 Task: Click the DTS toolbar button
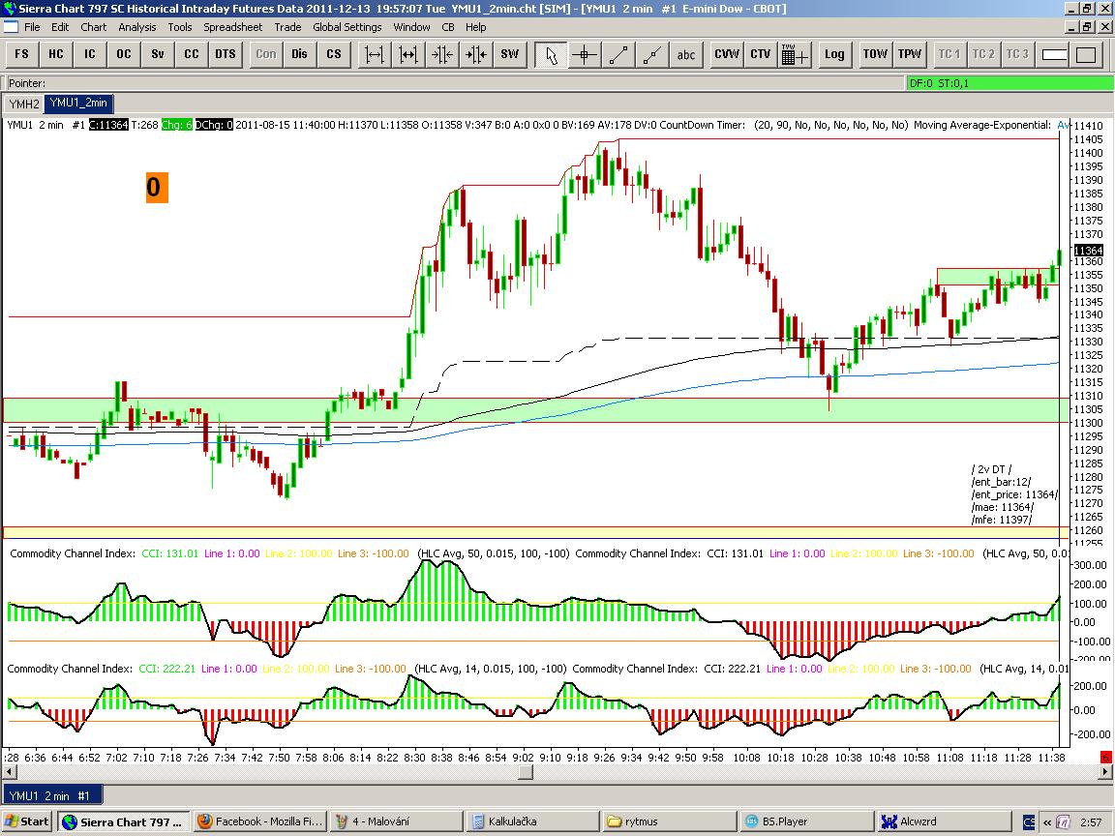pyautogui.click(x=225, y=54)
